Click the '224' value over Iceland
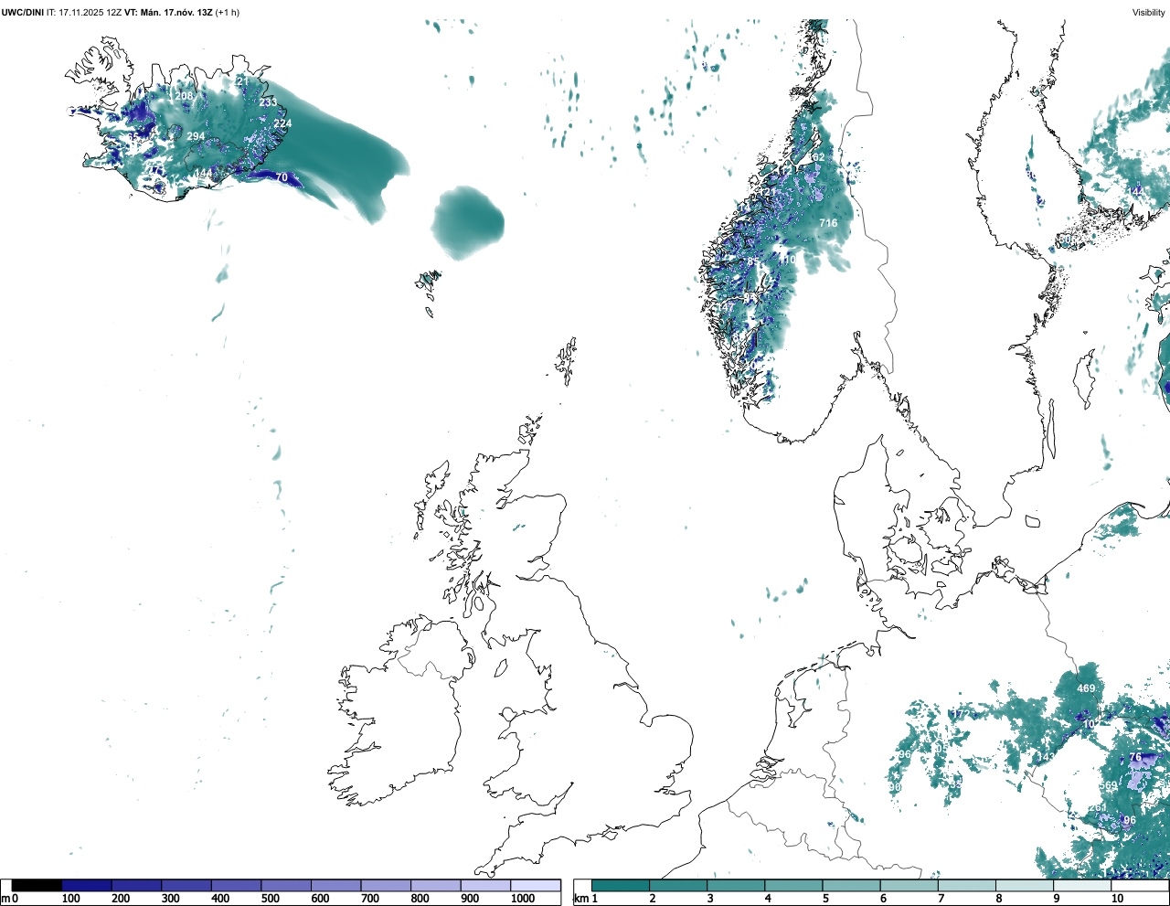This screenshot has width=1170, height=906. 282,123
